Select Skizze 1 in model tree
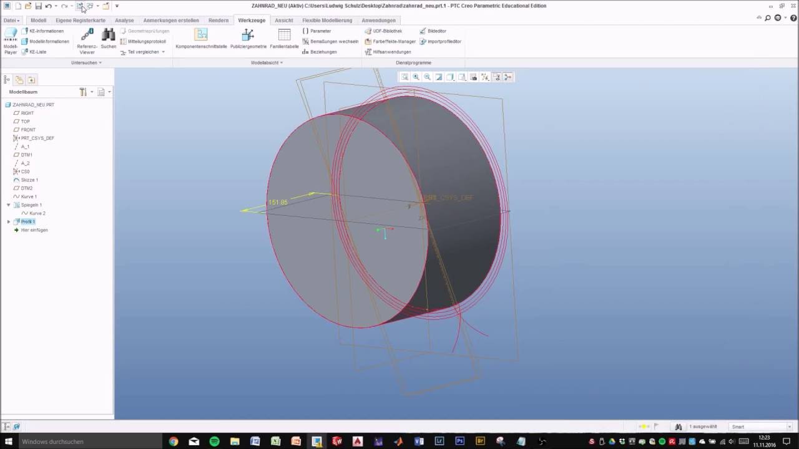 26,180
